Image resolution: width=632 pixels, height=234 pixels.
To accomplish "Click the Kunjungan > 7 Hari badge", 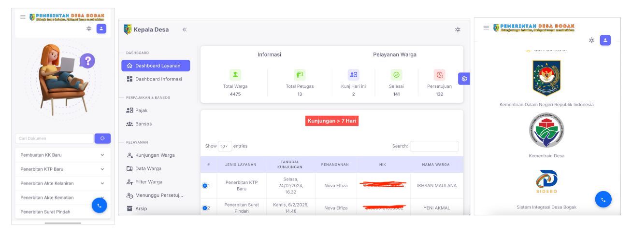I will pos(331,121).
